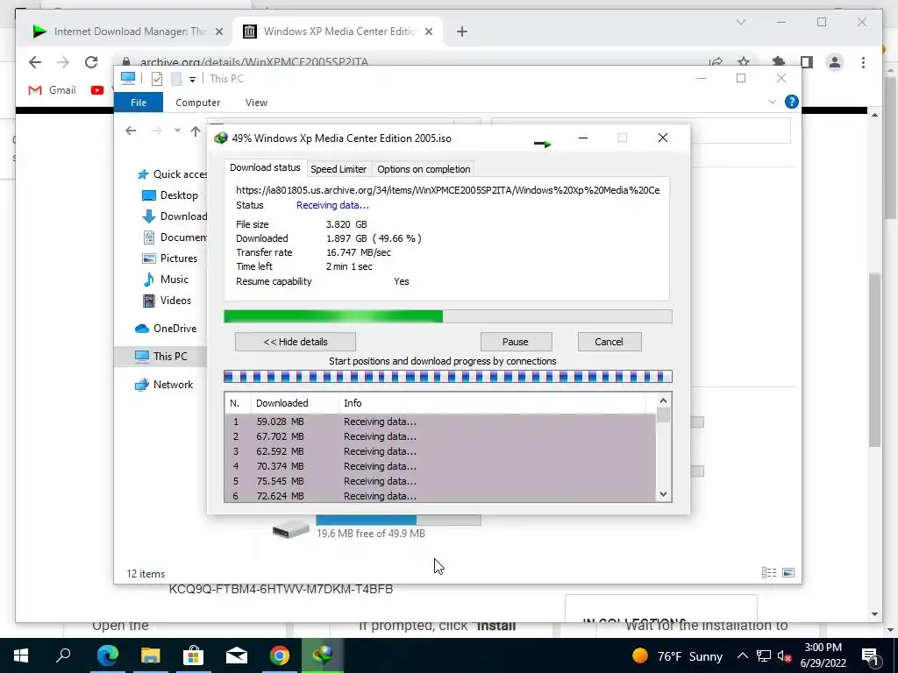Select OneDrive in navigation pane
The image size is (898, 673).
[166, 329]
